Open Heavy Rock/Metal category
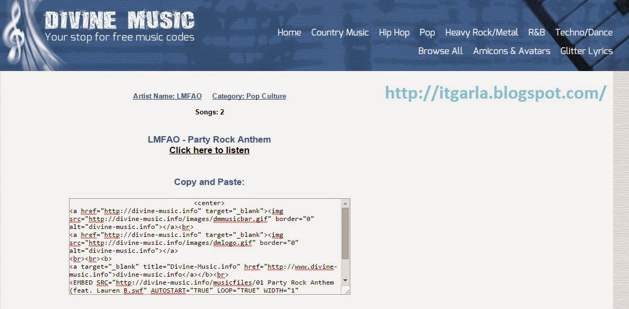 tap(481, 32)
